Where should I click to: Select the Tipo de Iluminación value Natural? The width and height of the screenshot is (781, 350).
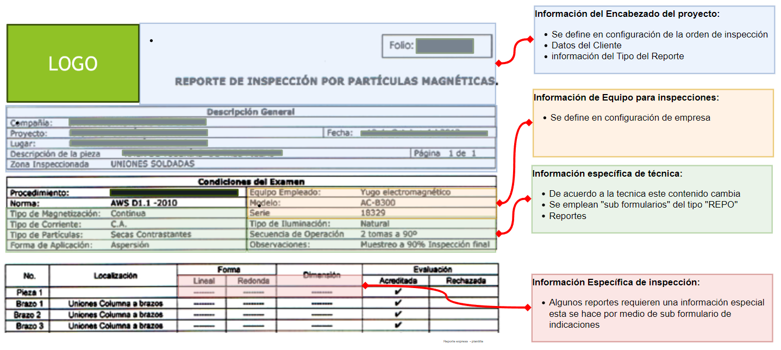(374, 223)
